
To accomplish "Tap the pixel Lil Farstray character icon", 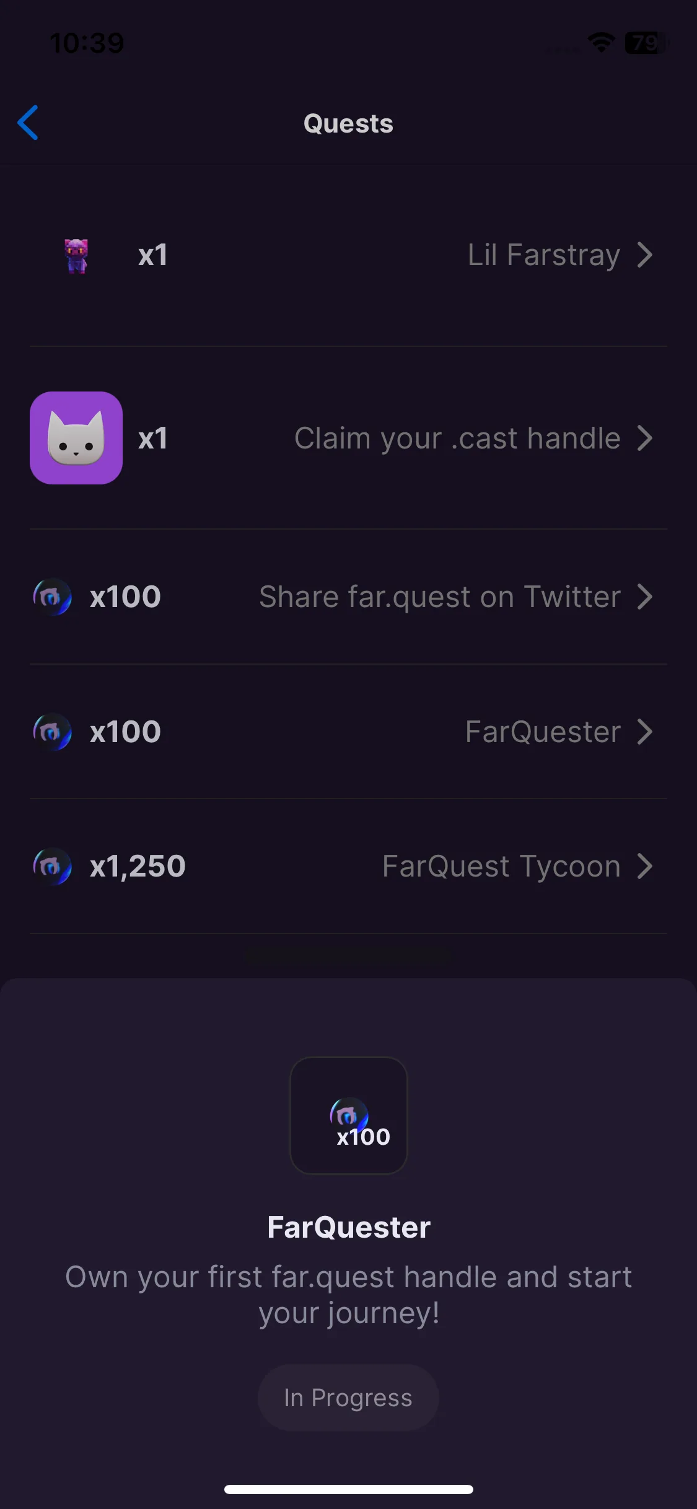I will click(x=76, y=255).
